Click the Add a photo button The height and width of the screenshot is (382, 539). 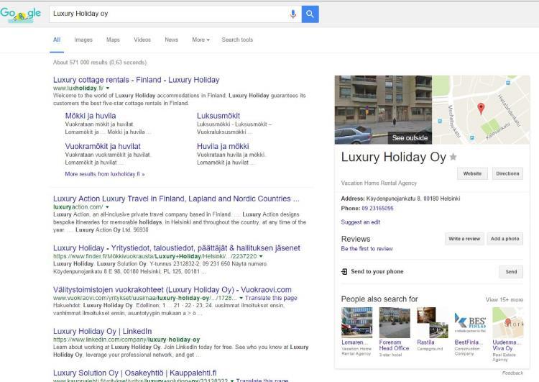click(x=505, y=239)
